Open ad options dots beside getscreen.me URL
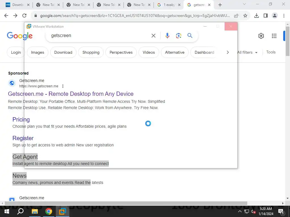Viewport: 290px width, 217px height. pos(63,86)
